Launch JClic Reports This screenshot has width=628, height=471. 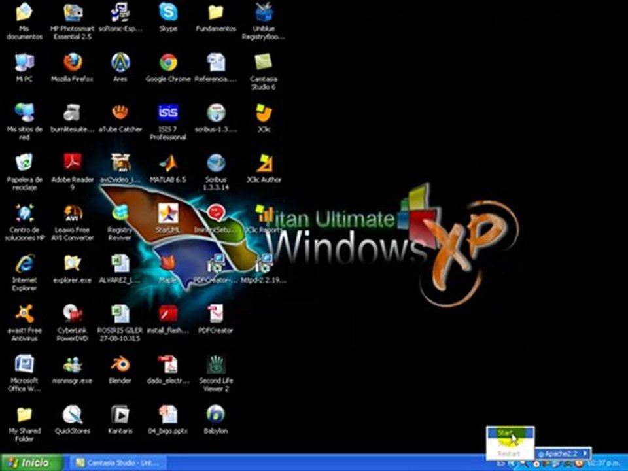pos(264,218)
